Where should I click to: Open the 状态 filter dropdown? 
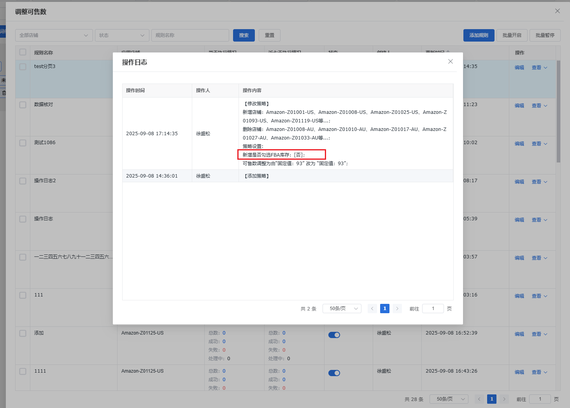tap(122, 35)
